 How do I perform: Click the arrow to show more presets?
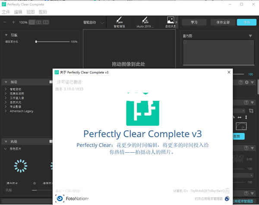[x=177, y=22]
